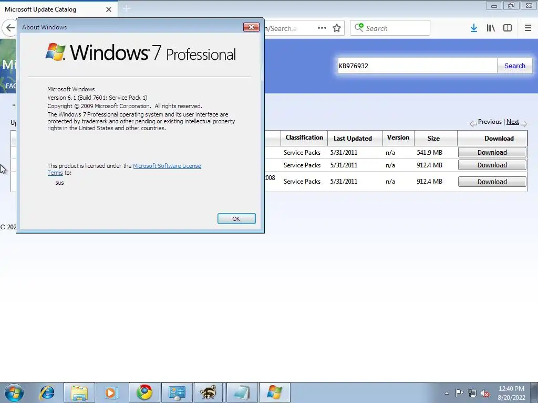Open Action Center flag tray icon
The height and width of the screenshot is (403, 538).
coord(459,393)
